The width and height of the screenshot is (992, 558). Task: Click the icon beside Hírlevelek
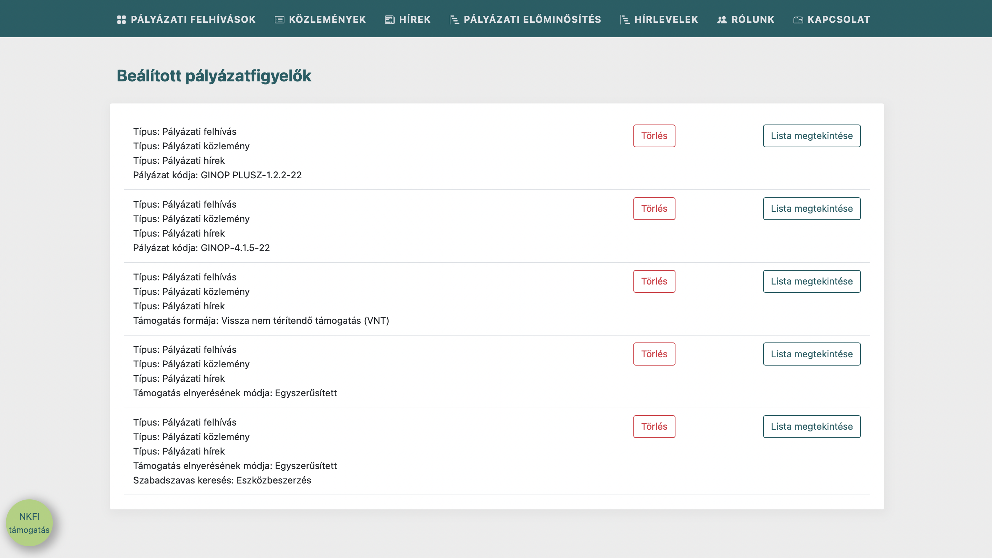pos(625,20)
